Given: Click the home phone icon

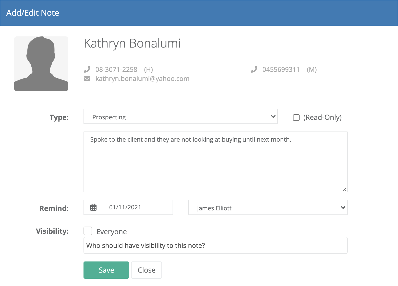Looking at the screenshot, I should (87, 69).
